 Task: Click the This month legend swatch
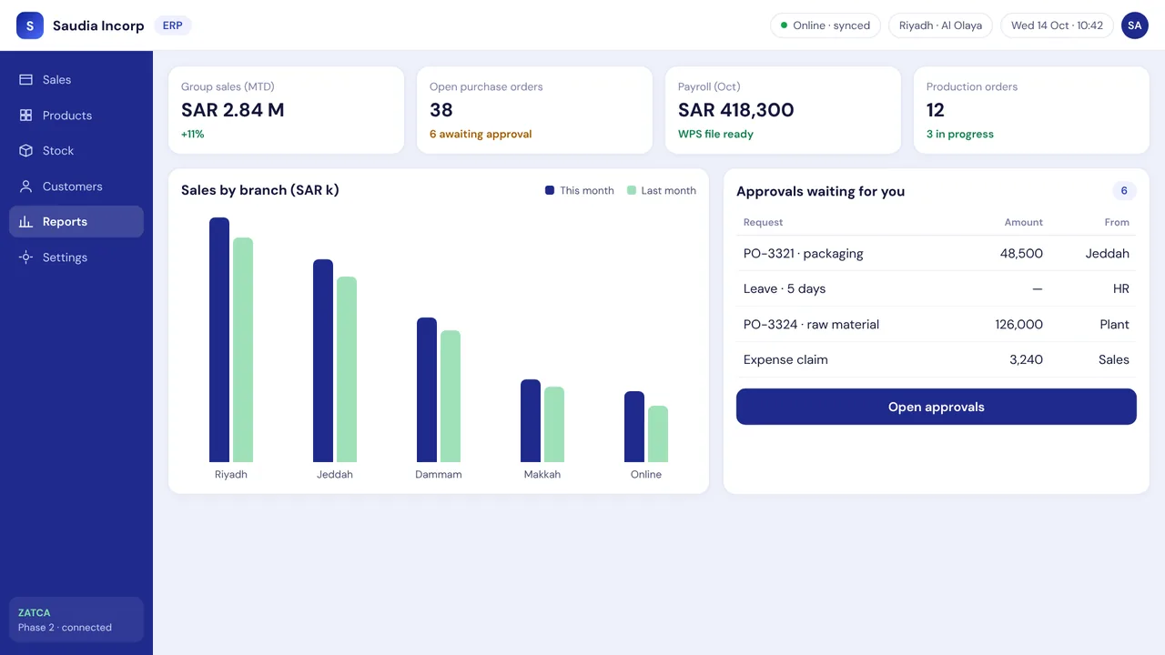point(550,190)
